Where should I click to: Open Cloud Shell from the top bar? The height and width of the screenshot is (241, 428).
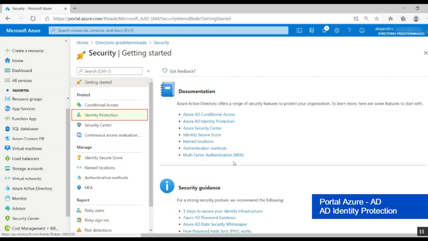pyautogui.click(x=299, y=30)
